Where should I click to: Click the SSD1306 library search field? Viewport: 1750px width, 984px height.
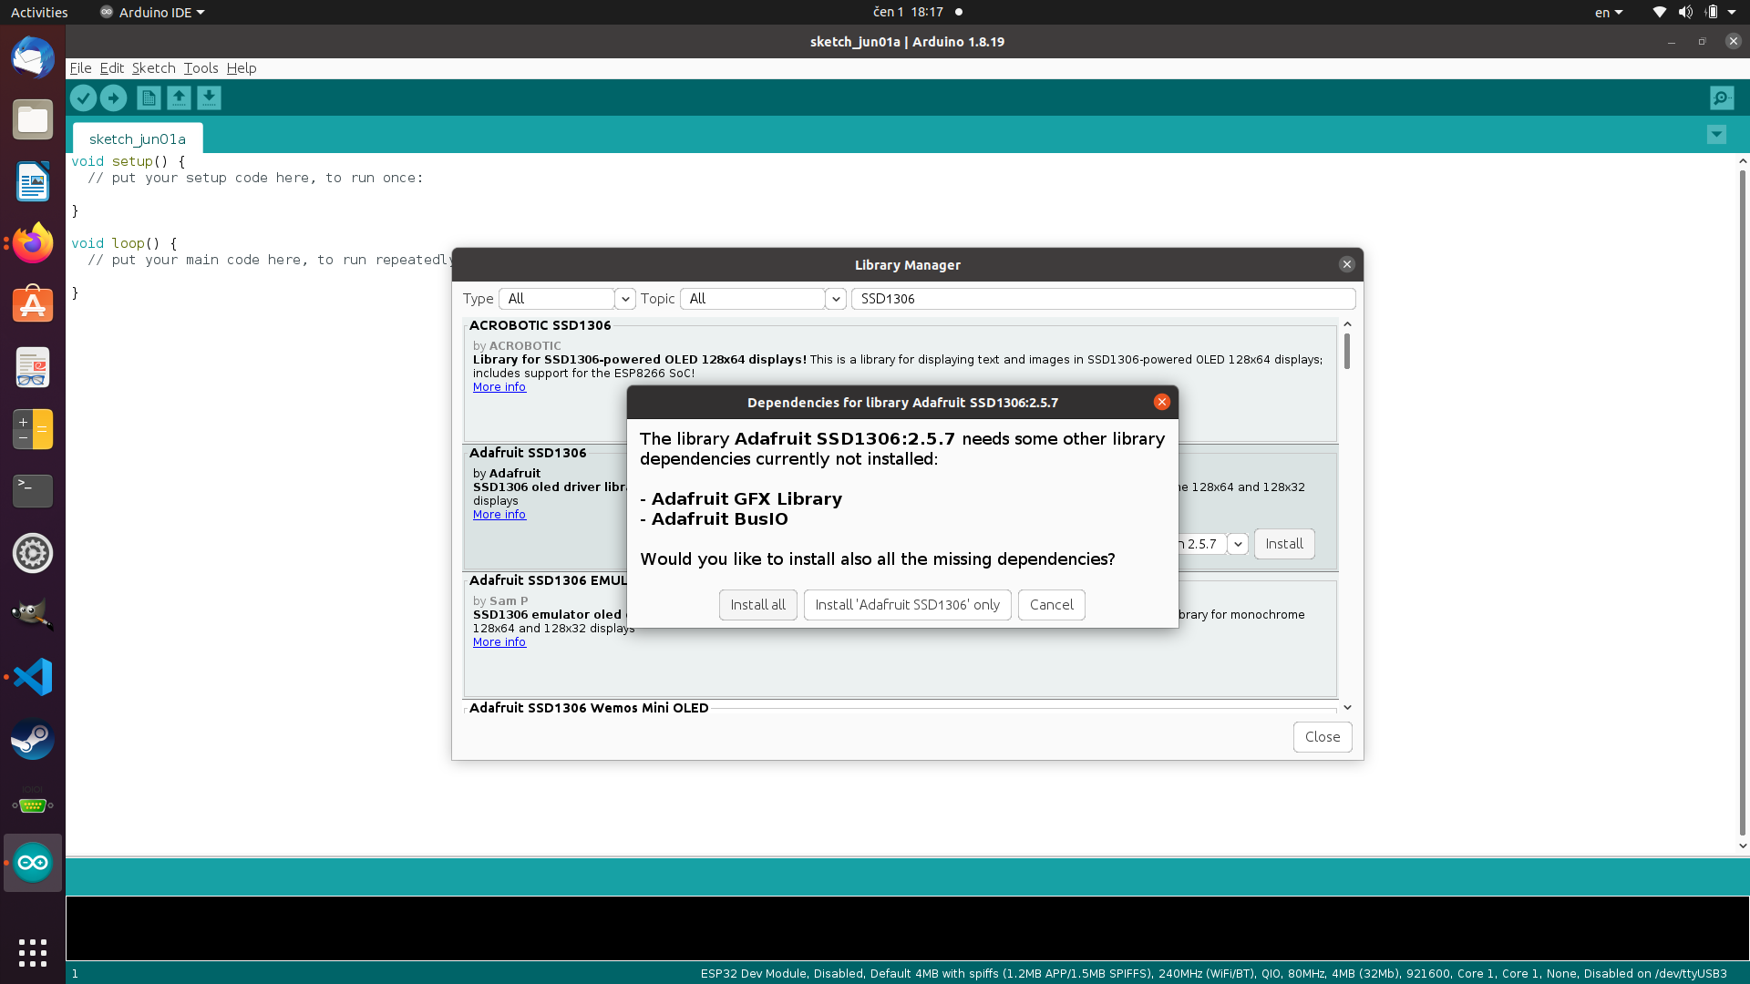tap(1103, 299)
